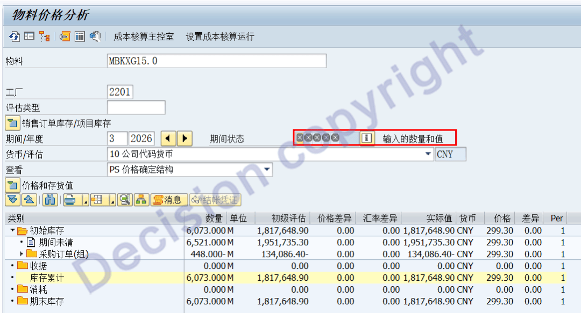Click the orange document toolbar icon
581x313 pixels.
(x=65, y=37)
